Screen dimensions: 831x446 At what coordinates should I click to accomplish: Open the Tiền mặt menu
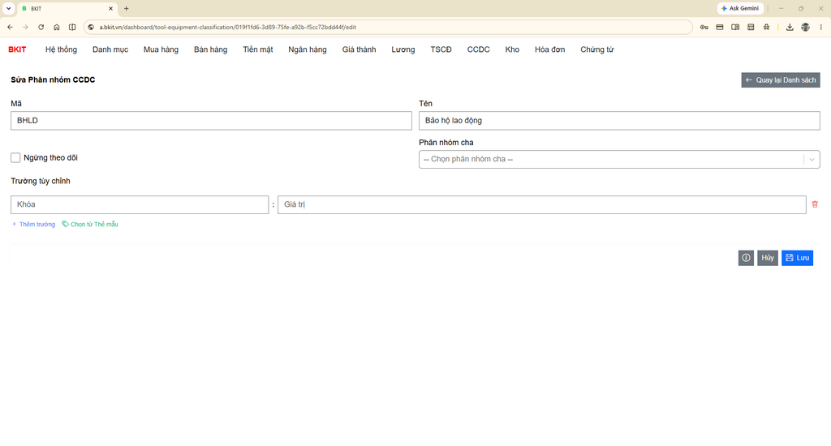coord(258,49)
